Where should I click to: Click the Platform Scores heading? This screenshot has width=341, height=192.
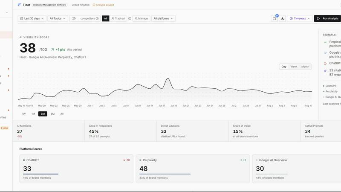tap(31, 149)
